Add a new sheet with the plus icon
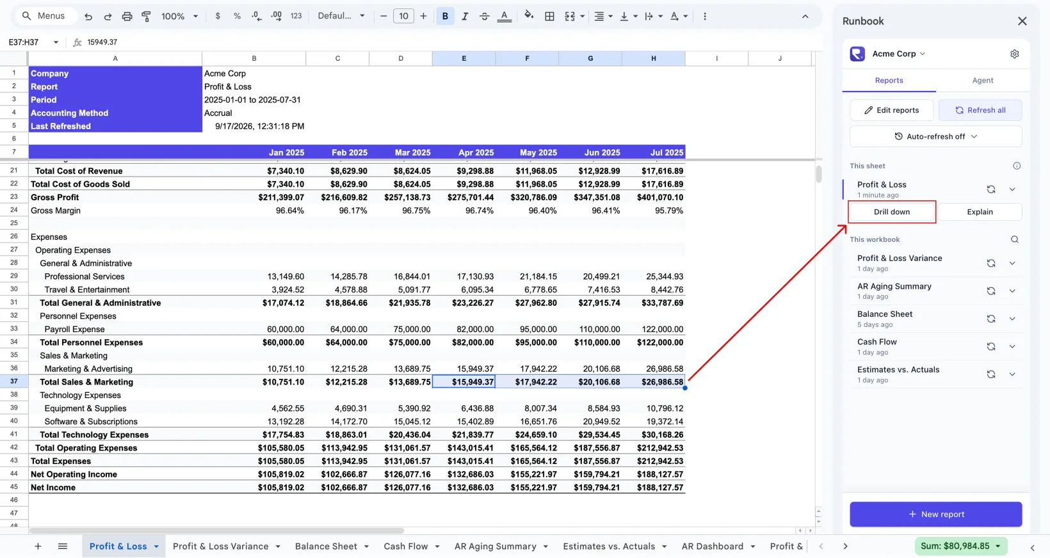This screenshot has height=558, width=1050. 38,546
